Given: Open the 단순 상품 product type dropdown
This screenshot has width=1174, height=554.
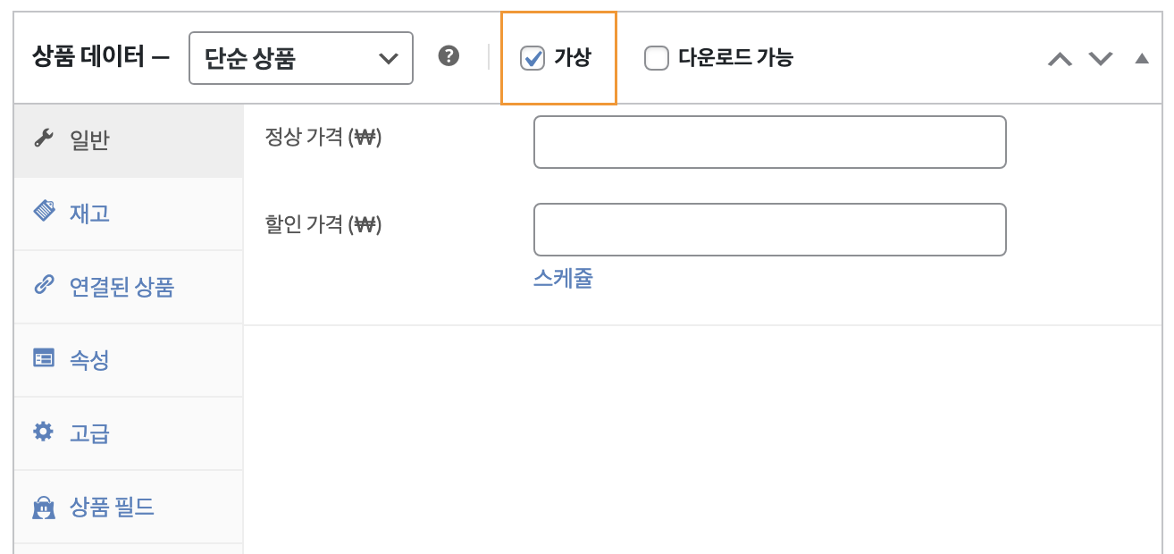Looking at the screenshot, I should [x=301, y=58].
